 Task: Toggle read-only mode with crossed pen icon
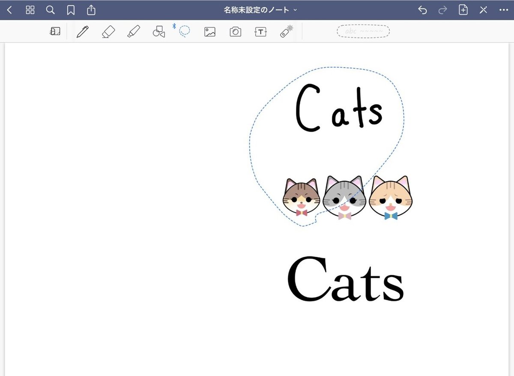tap(483, 10)
